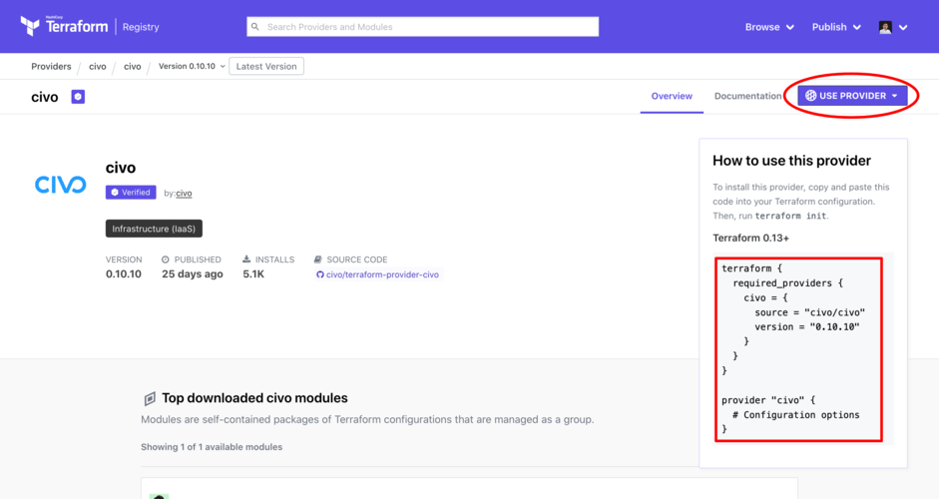This screenshot has width=939, height=499.
Task: Open the Browse dropdown menu
Action: click(769, 27)
